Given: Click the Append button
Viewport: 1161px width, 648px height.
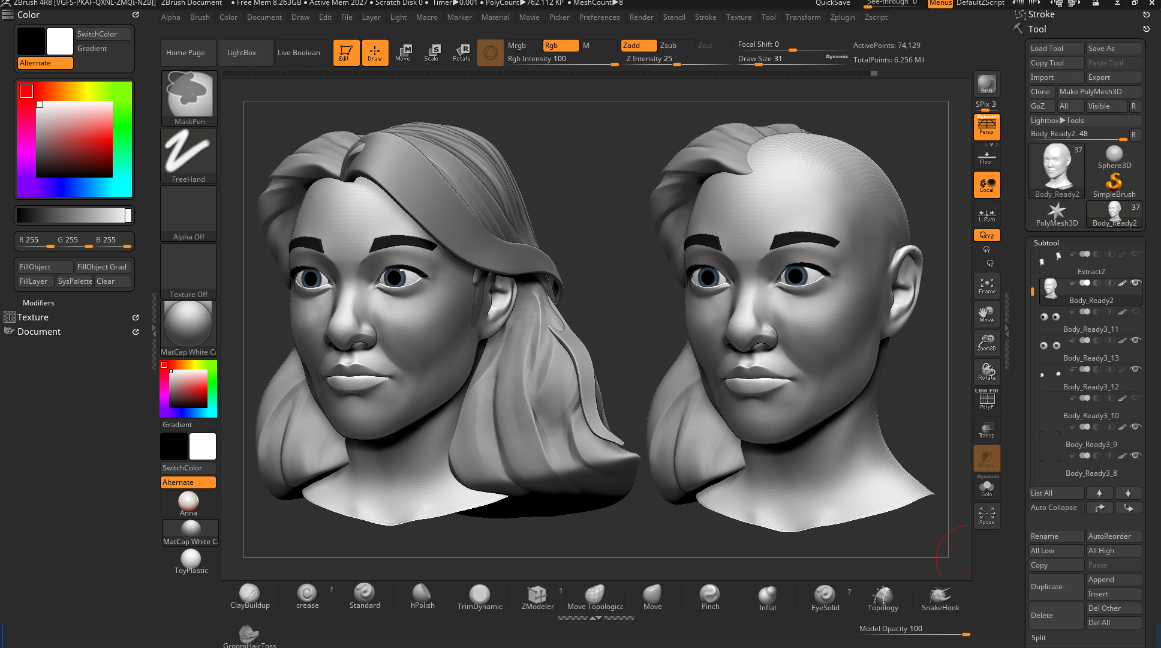Looking at the screenshot, I should (1114, 580).
